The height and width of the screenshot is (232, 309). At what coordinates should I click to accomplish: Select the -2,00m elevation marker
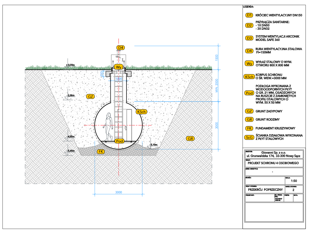[x=70, y=95]
